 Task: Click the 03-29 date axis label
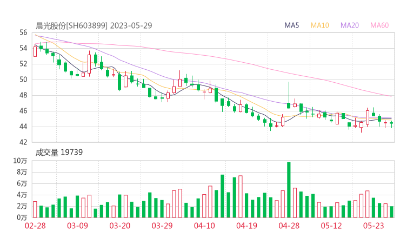pos(162,226)
